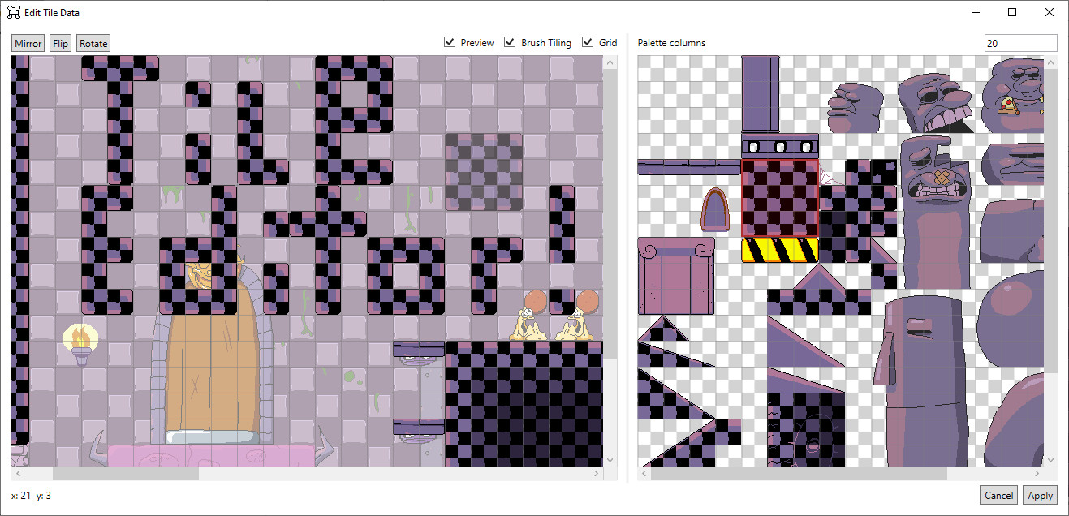Select the purple curtain block tile
Screen dimensions: 1069x516
[x=675, y=276]
